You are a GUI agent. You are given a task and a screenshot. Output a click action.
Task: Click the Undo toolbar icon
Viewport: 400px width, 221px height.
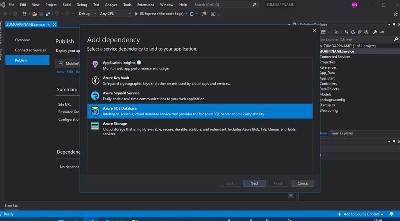pos(57,14)
